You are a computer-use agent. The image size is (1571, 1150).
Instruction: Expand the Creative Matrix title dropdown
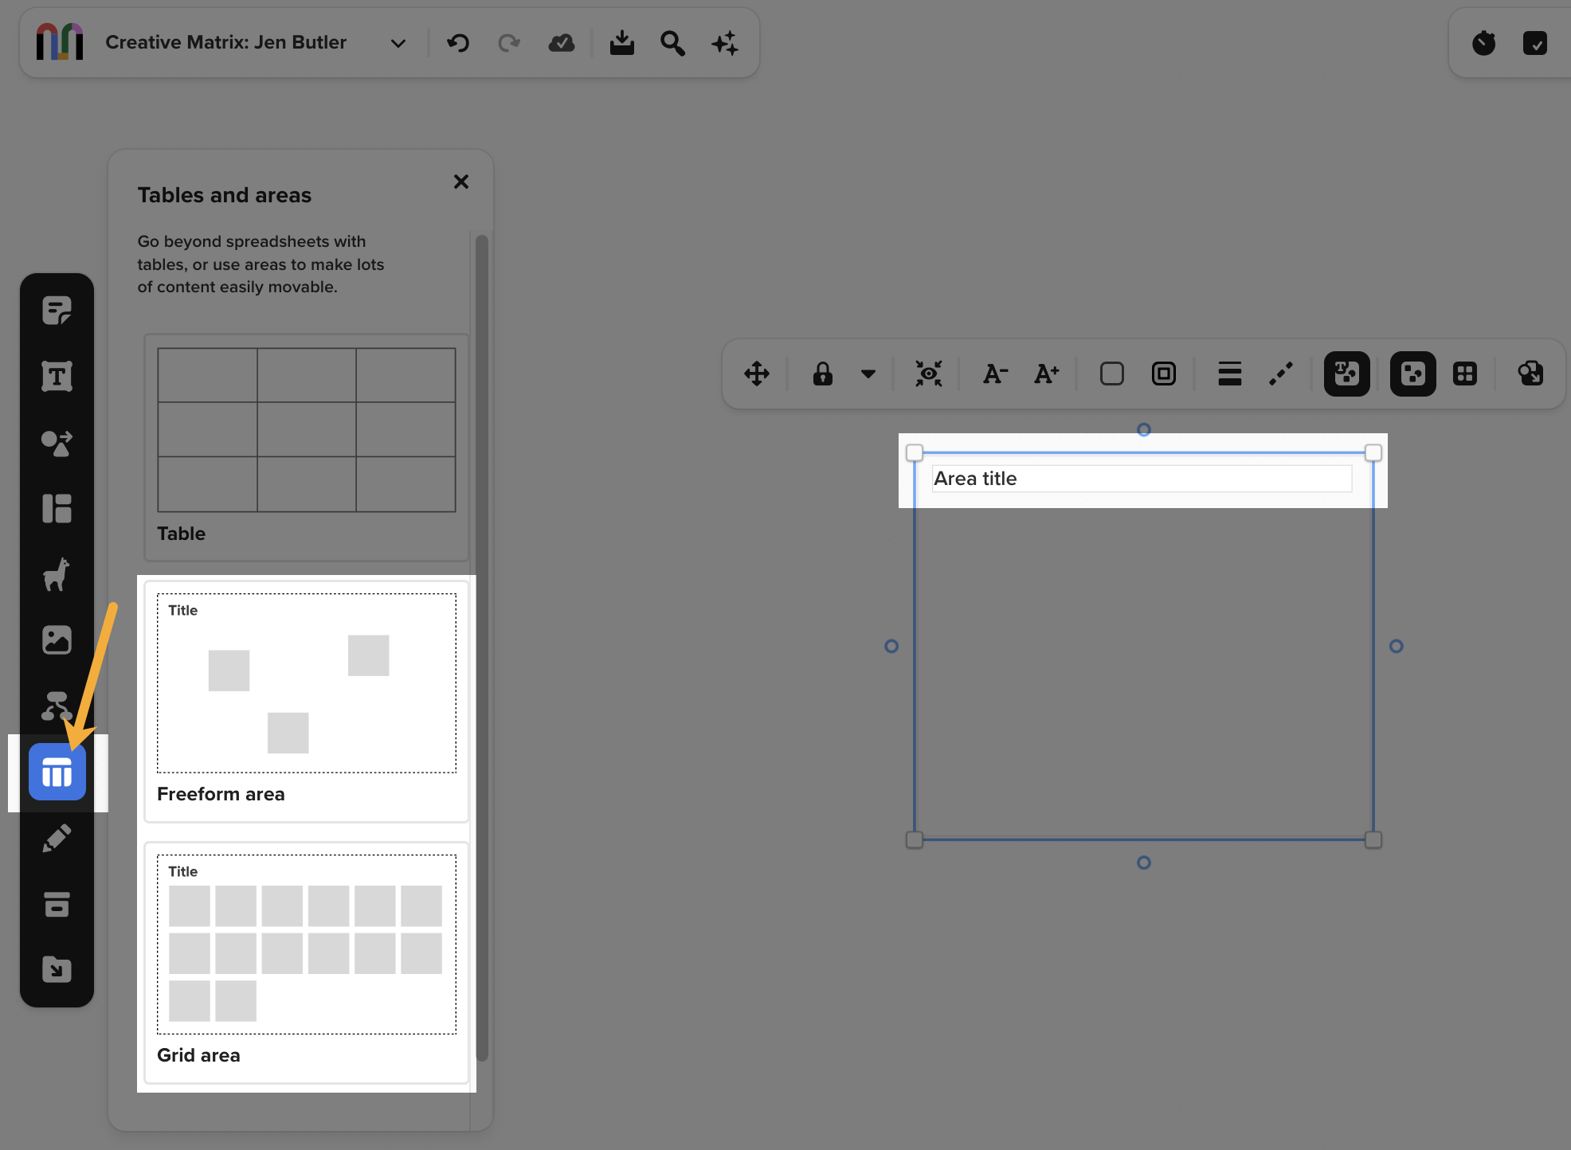[398, 43]
